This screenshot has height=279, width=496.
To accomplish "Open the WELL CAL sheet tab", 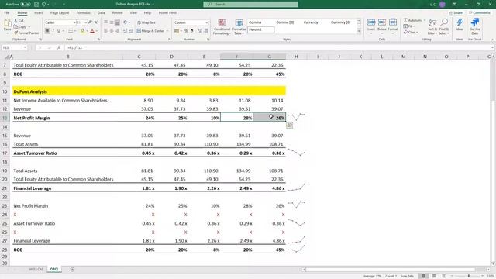I will tap(36, 270).
